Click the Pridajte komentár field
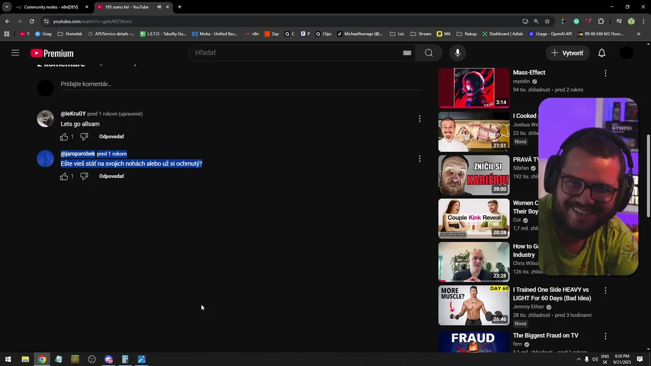This screenshot has height=366, width=651. pos(241,84)
